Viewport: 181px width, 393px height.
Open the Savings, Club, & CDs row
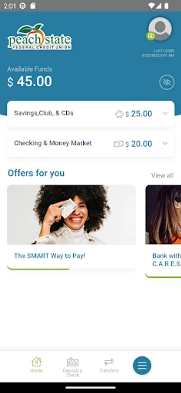coord(91,114)
